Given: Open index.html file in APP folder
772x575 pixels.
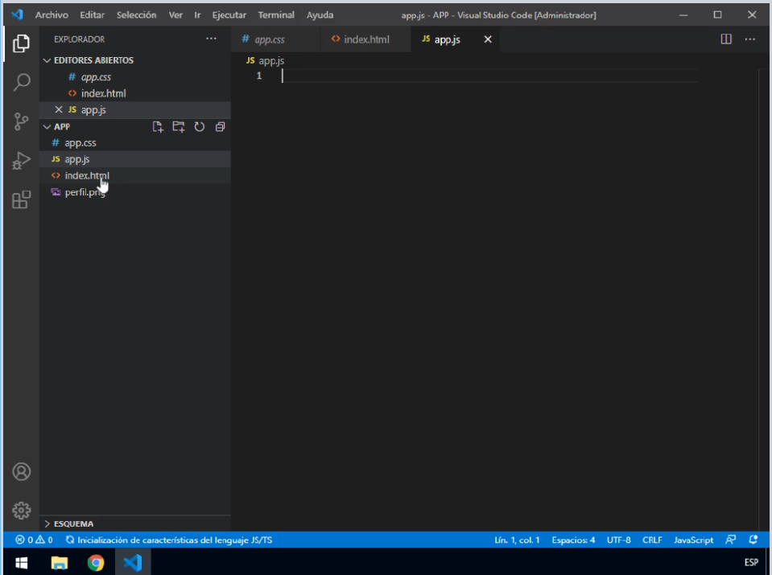Looking at the screenshot, I should click(135, 175).
